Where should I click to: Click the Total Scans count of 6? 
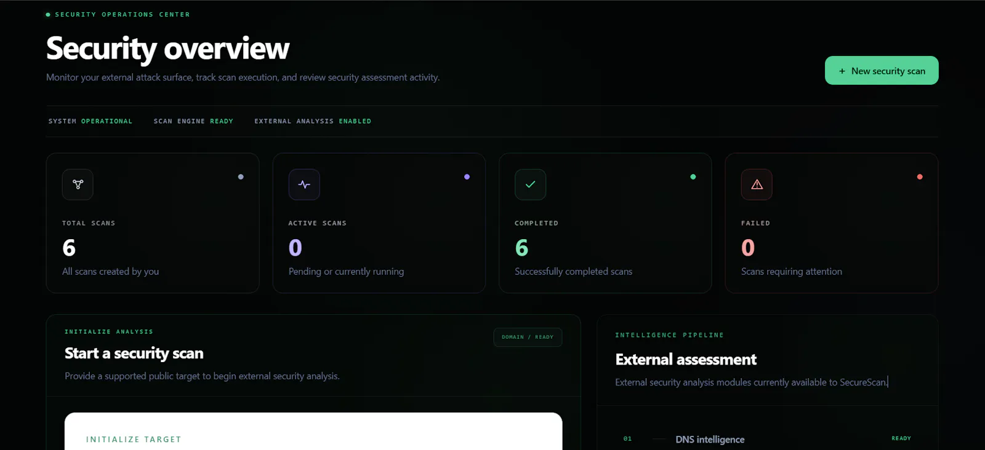(69, 248)
